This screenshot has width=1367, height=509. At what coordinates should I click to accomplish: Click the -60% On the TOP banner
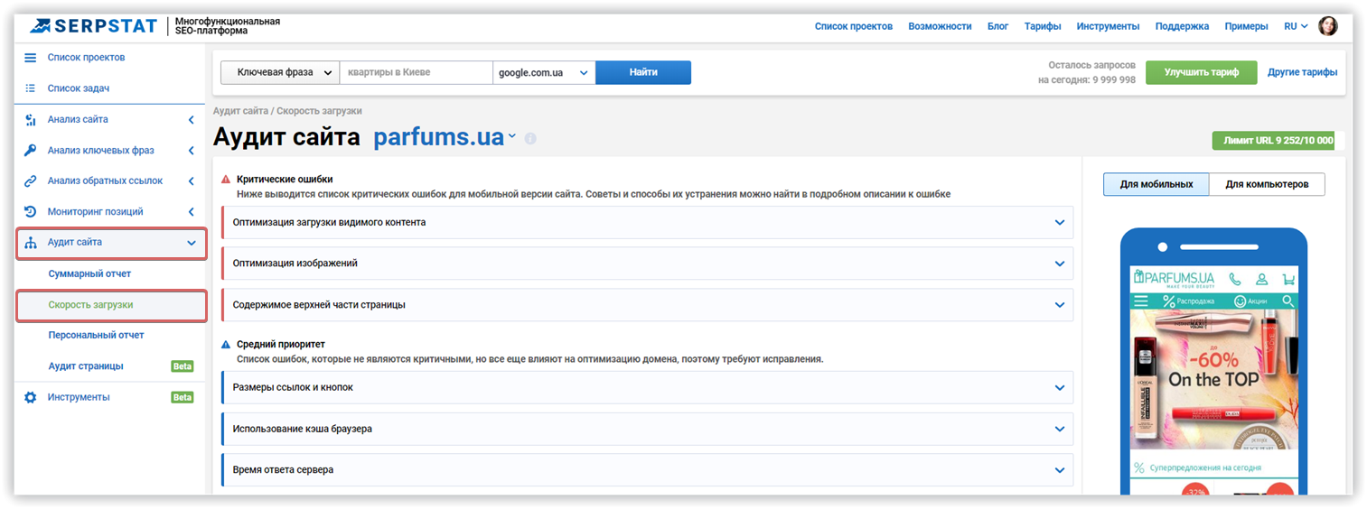tap(1213, 379)
